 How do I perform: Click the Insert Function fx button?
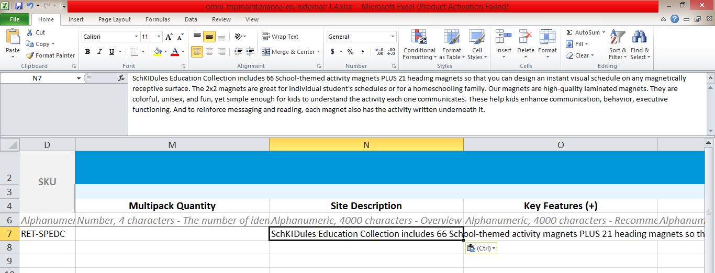point(121,78)
